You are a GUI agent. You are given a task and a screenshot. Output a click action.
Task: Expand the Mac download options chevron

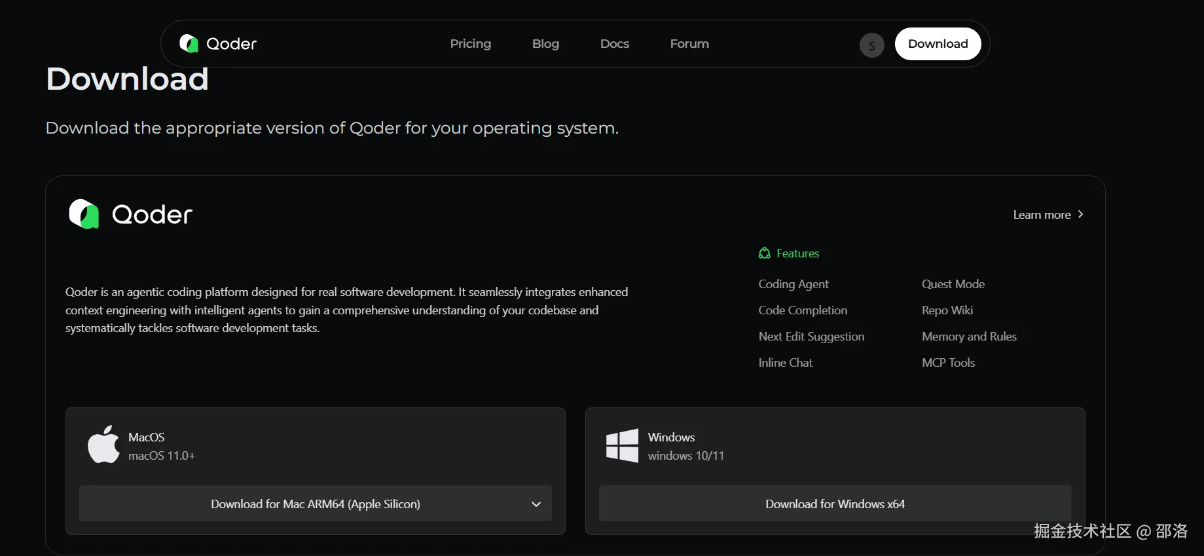tap(536, 504)
